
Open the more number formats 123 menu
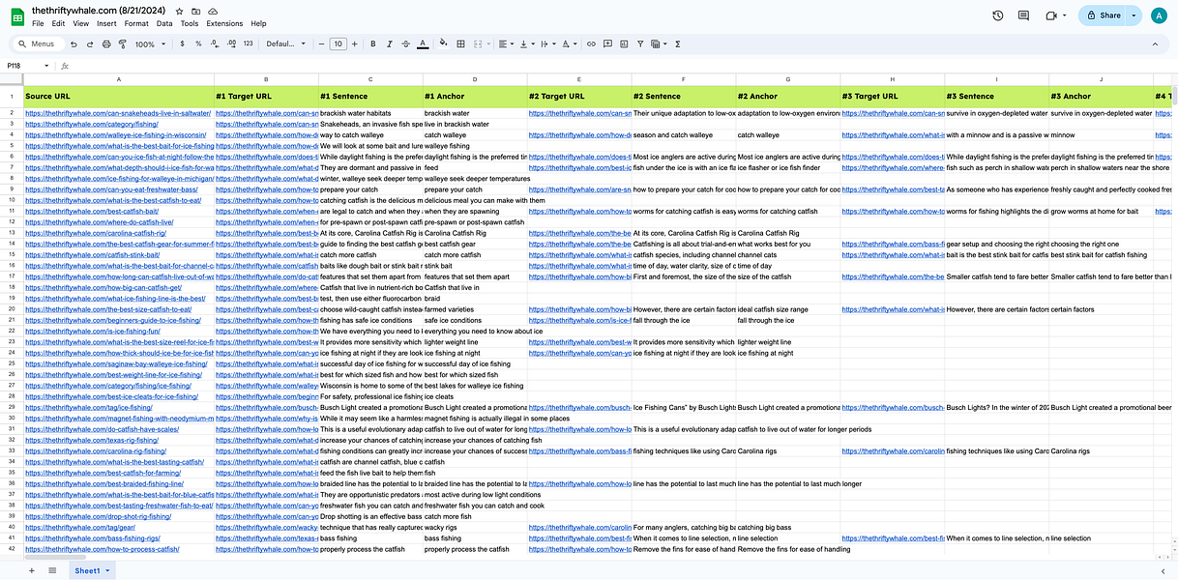[x=248, y=43]
